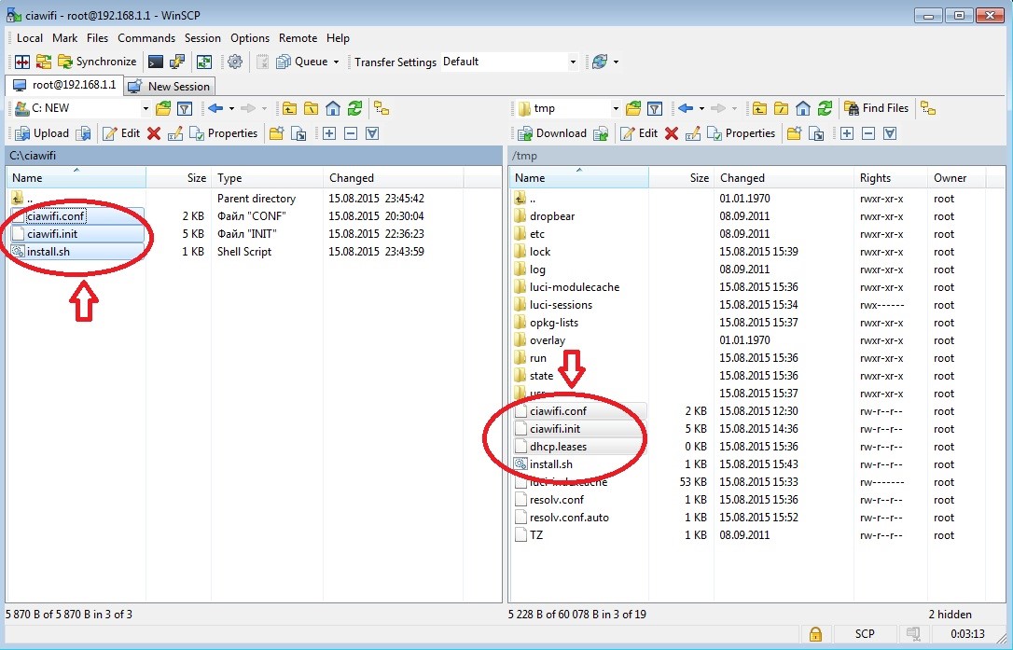This screenshot has height=650, width=1013.
Task: Open the Commands menu
Action: pyautogui.click(x=146, y=38)
